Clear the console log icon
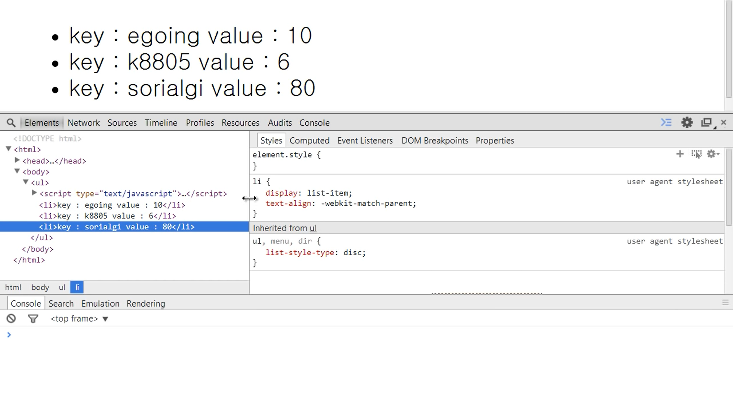 (11, 319)
